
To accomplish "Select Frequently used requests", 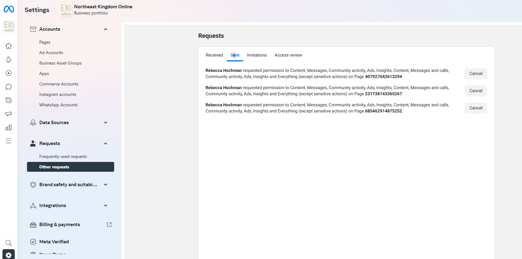I will [x=63, y=157].
